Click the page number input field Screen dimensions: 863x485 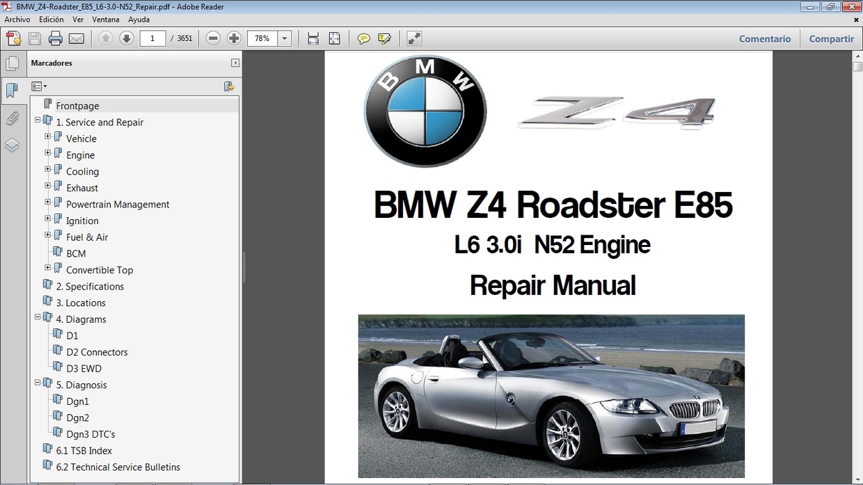pos(152,38)
